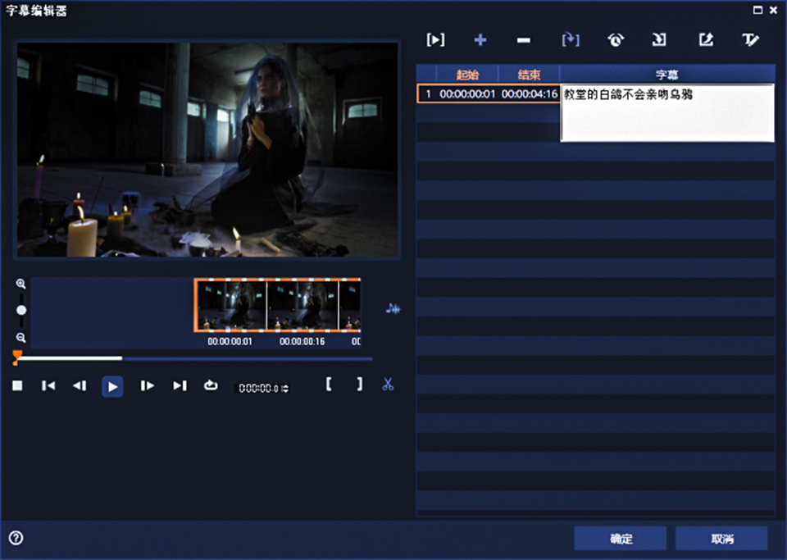Stop playback with the stop button

click(17, 385)
